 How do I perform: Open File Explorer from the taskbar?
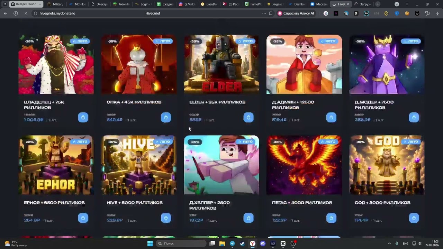[222, 243]
